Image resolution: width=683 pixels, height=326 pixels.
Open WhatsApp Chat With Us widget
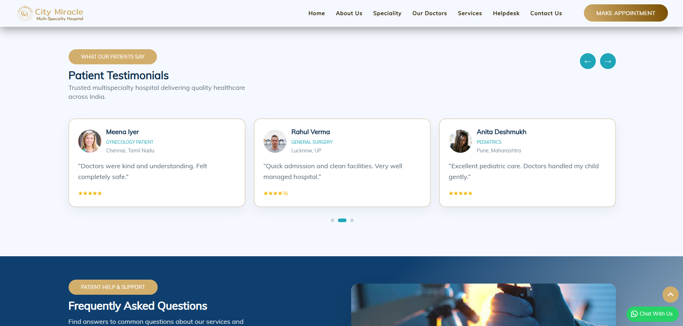coord(652,314)
